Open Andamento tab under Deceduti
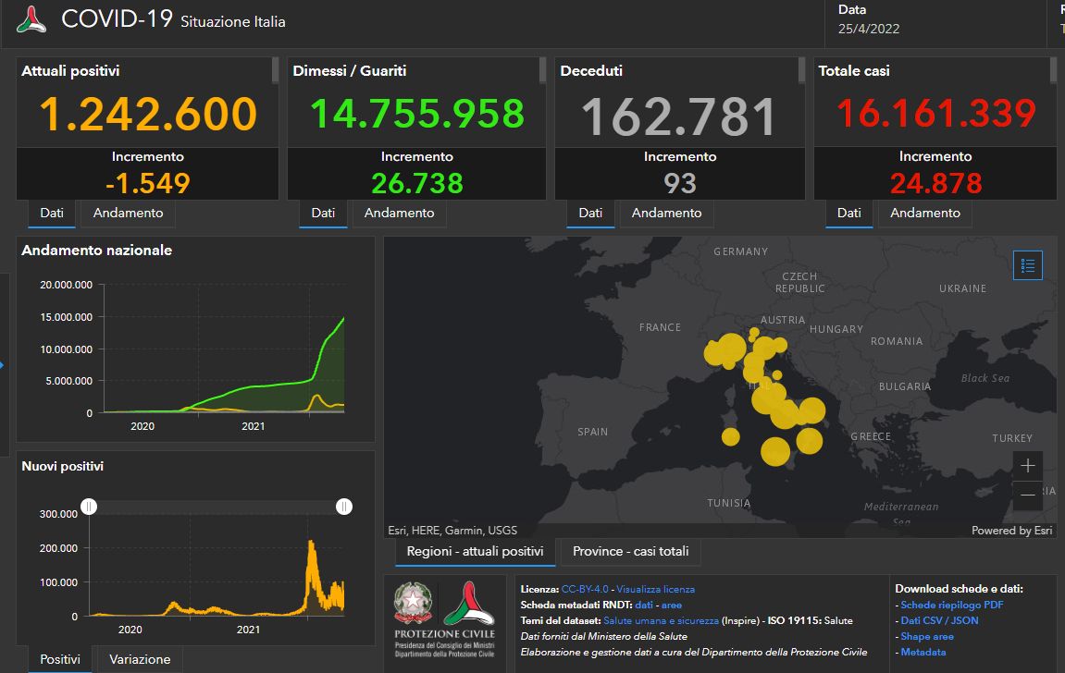This screenshot has height=673, width=1065. 666,213
